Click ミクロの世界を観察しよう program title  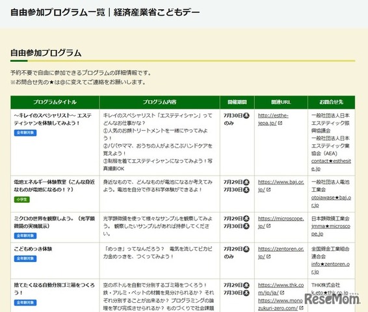coord(54,222)
